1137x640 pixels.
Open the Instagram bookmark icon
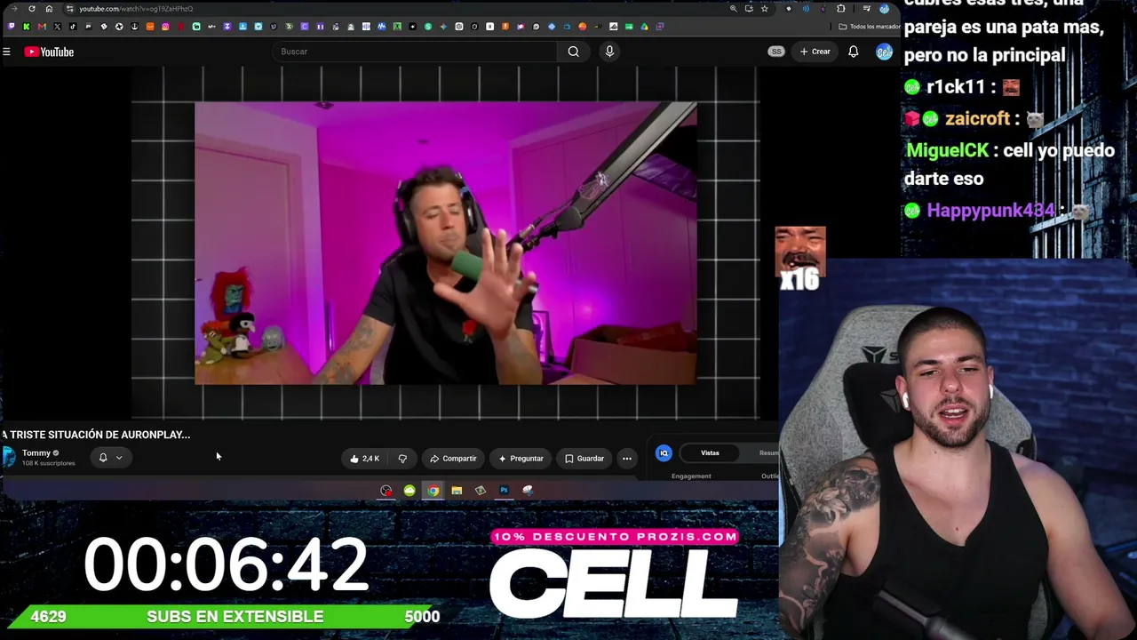click(x=165, y=27)
